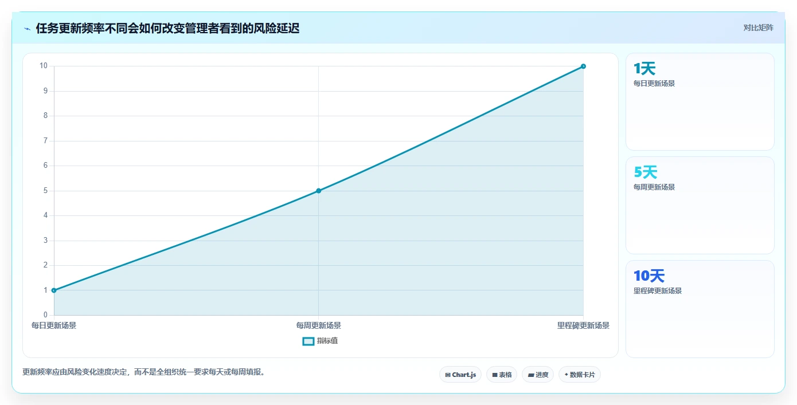Open the 10天 milestone update card
This screenshot has height=405, width=797.
tap(700, 309)
